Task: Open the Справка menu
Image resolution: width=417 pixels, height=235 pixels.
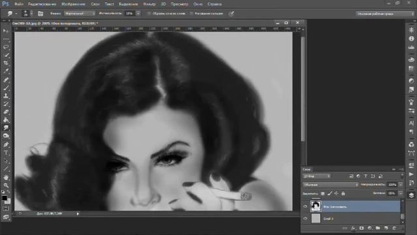Action: point(214,4)
